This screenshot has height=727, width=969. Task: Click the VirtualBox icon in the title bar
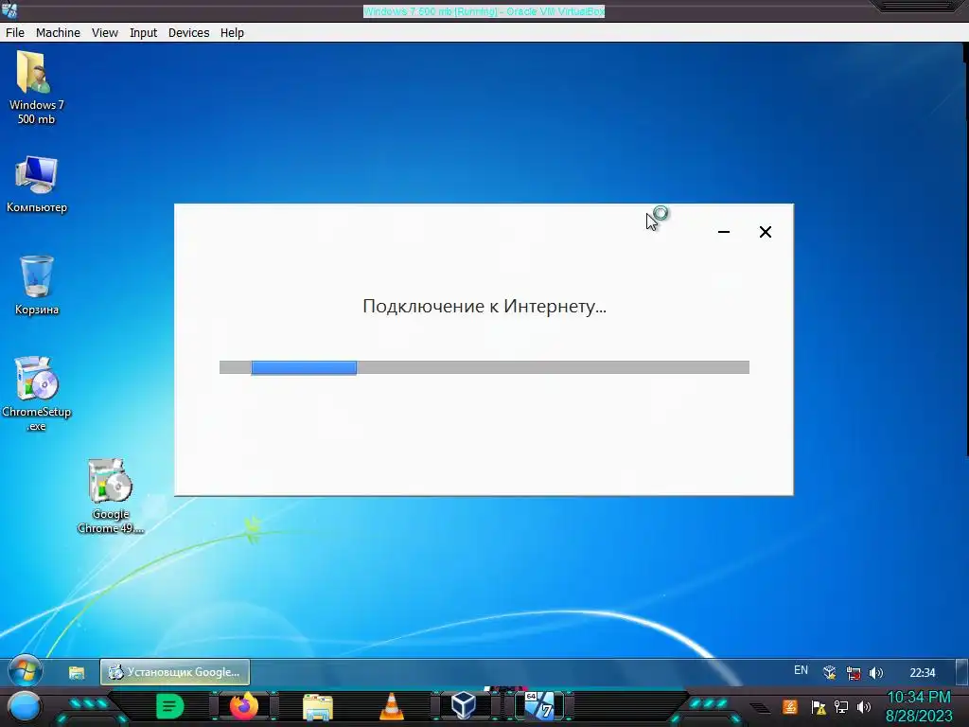pos(9,10)
